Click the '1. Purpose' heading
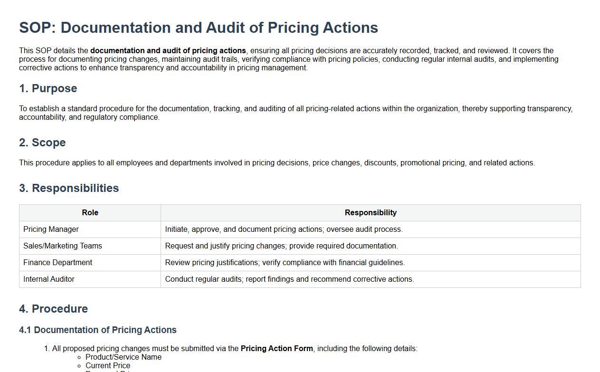Viewport: 600px width, 372px height. click(x=48, y=88)
